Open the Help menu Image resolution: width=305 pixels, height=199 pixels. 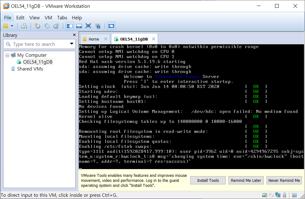[x=77, y=18]
